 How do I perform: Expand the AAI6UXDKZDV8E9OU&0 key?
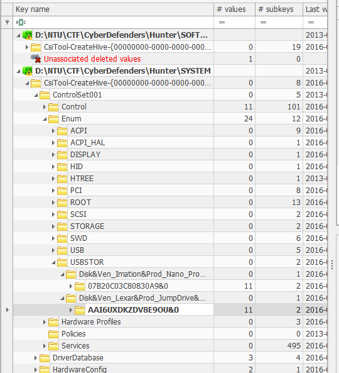pos(71,310)
